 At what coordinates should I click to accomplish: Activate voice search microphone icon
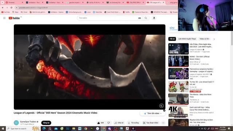154,18
